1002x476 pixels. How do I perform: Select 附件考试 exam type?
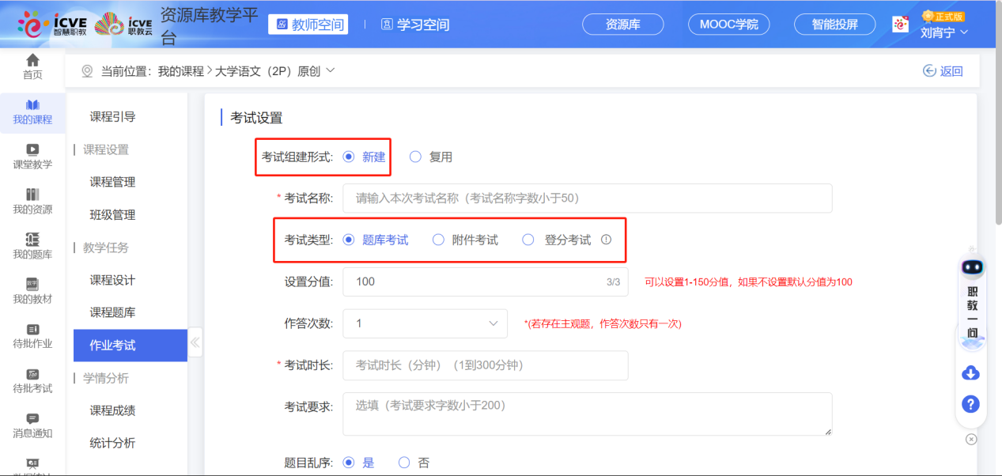tap(438, 240)
